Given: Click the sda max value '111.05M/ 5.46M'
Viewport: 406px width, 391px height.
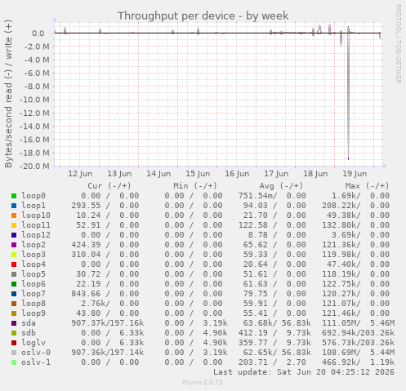Looking at the screenshot, I should coord(358,323).
